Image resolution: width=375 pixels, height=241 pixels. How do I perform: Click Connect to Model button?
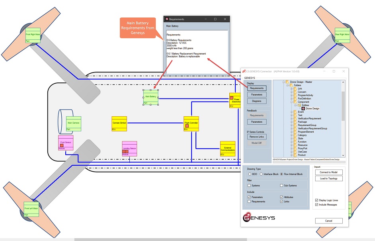coord(328,172)
